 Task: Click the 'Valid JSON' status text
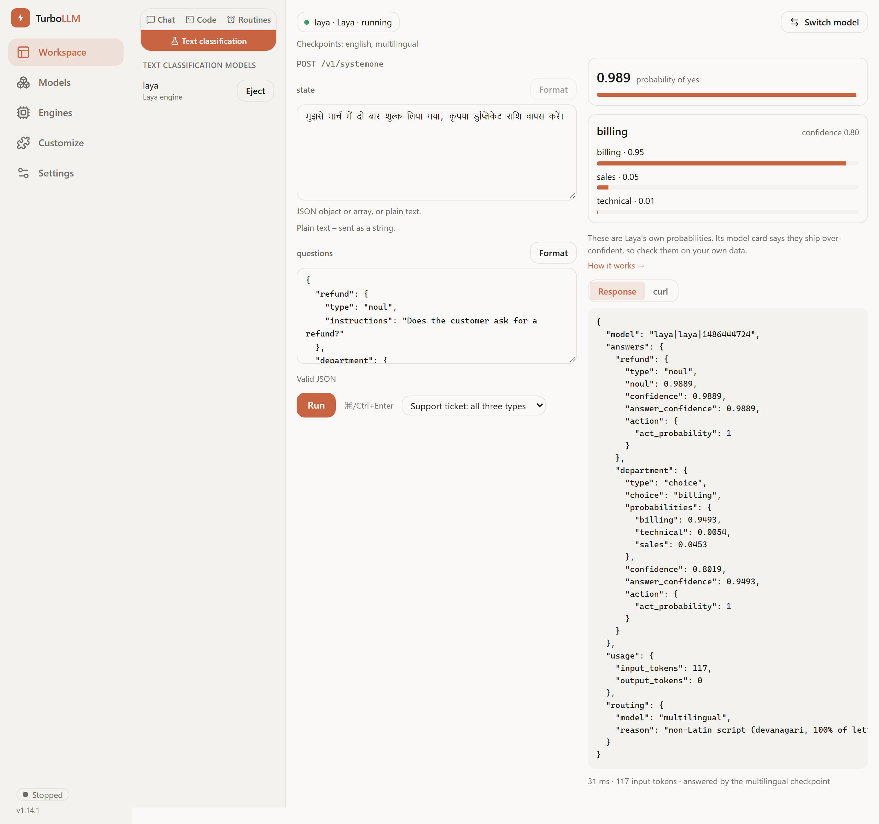(x=316, y=379)
